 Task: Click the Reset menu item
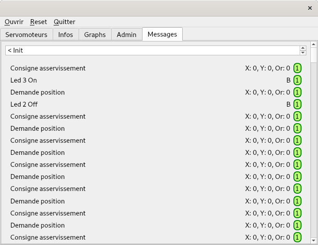point(38,22)
